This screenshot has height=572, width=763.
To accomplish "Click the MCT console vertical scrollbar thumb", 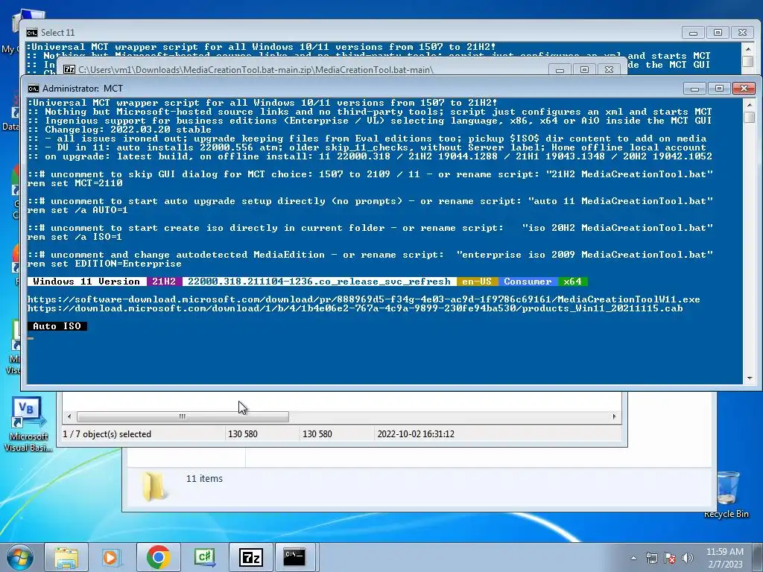I will click(x=750, y=117).
